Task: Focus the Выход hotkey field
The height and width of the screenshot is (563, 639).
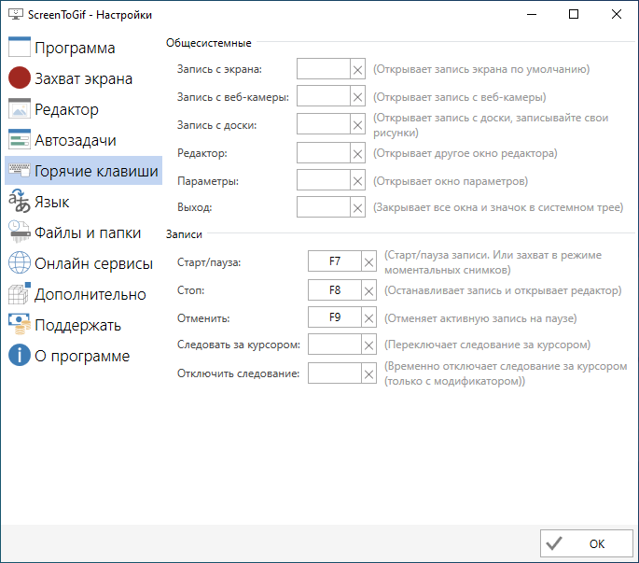Action: pos(324,207)
